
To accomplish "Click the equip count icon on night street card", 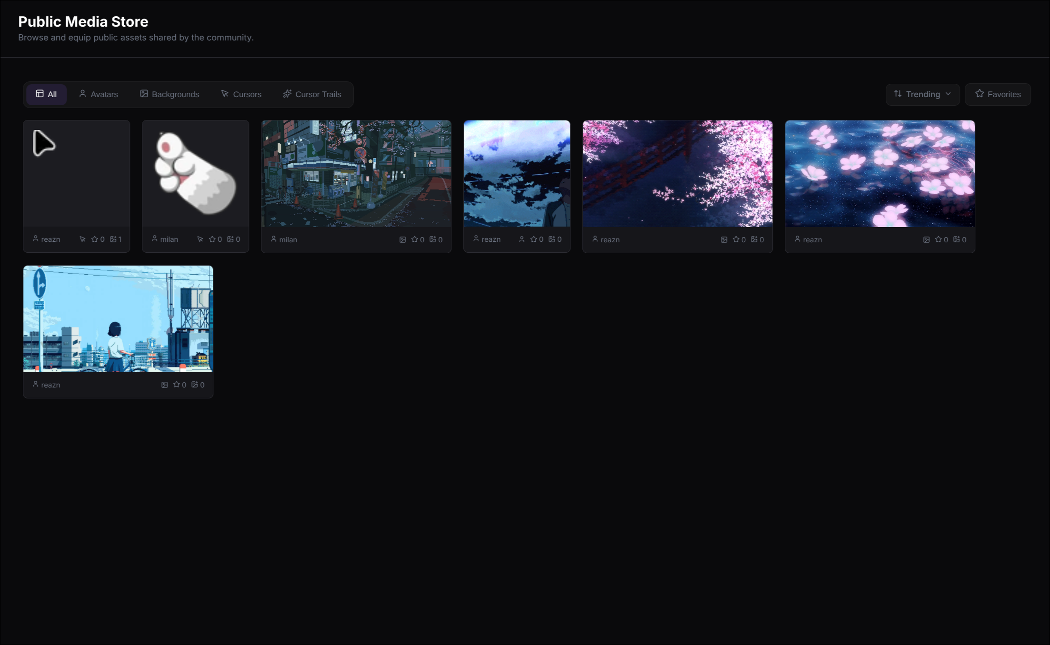I will coord(433,239).
